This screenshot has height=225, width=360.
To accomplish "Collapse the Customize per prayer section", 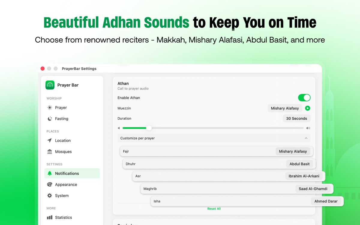I will pyautogui.click(x=306, y=138).
